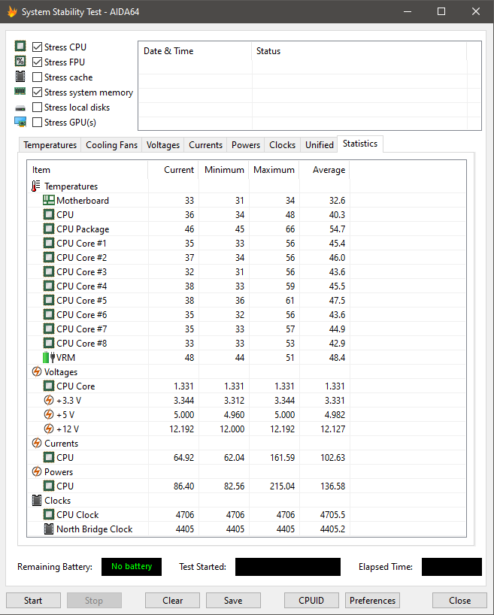Disable the Stress CPU checkbox
Viewport: 494px width, 615px height.
coord(38,47)
